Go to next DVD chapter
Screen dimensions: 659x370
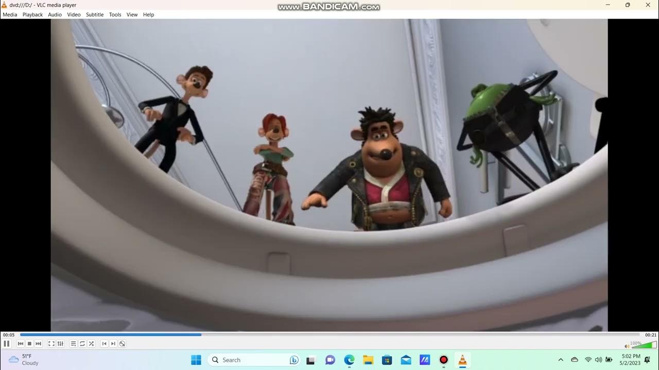(x=113, y=344)
